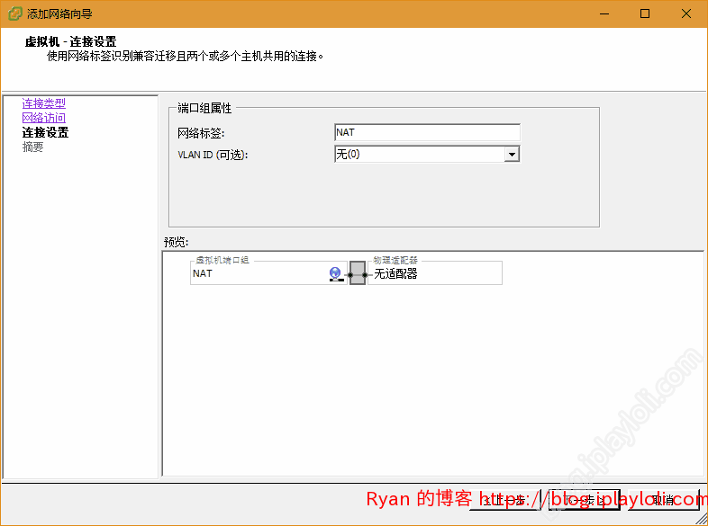Click the VLAN ID (可选) label
The image size is (708, 526).
[x=213, y=155]
